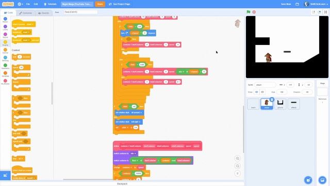Screen dimensions: 330x186
Task: Click the 'repeat 10' palette block
Action: point(21,70)
